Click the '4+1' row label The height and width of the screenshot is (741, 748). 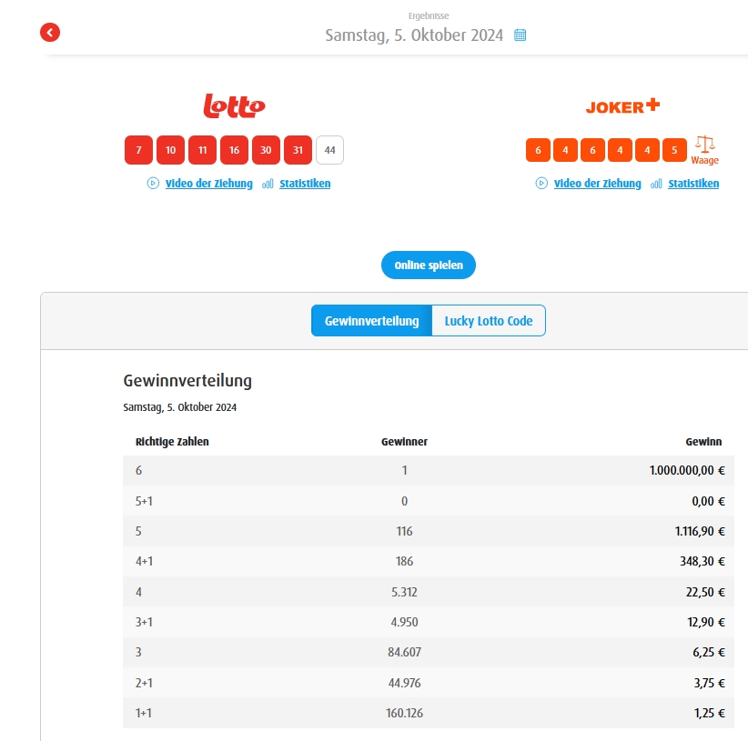(x=144, y=561)
